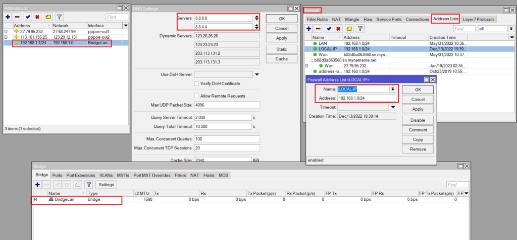Enable the Verify DoH Certificate checkbox
This screenshot has width=517, height=240.
pos(196,84)
